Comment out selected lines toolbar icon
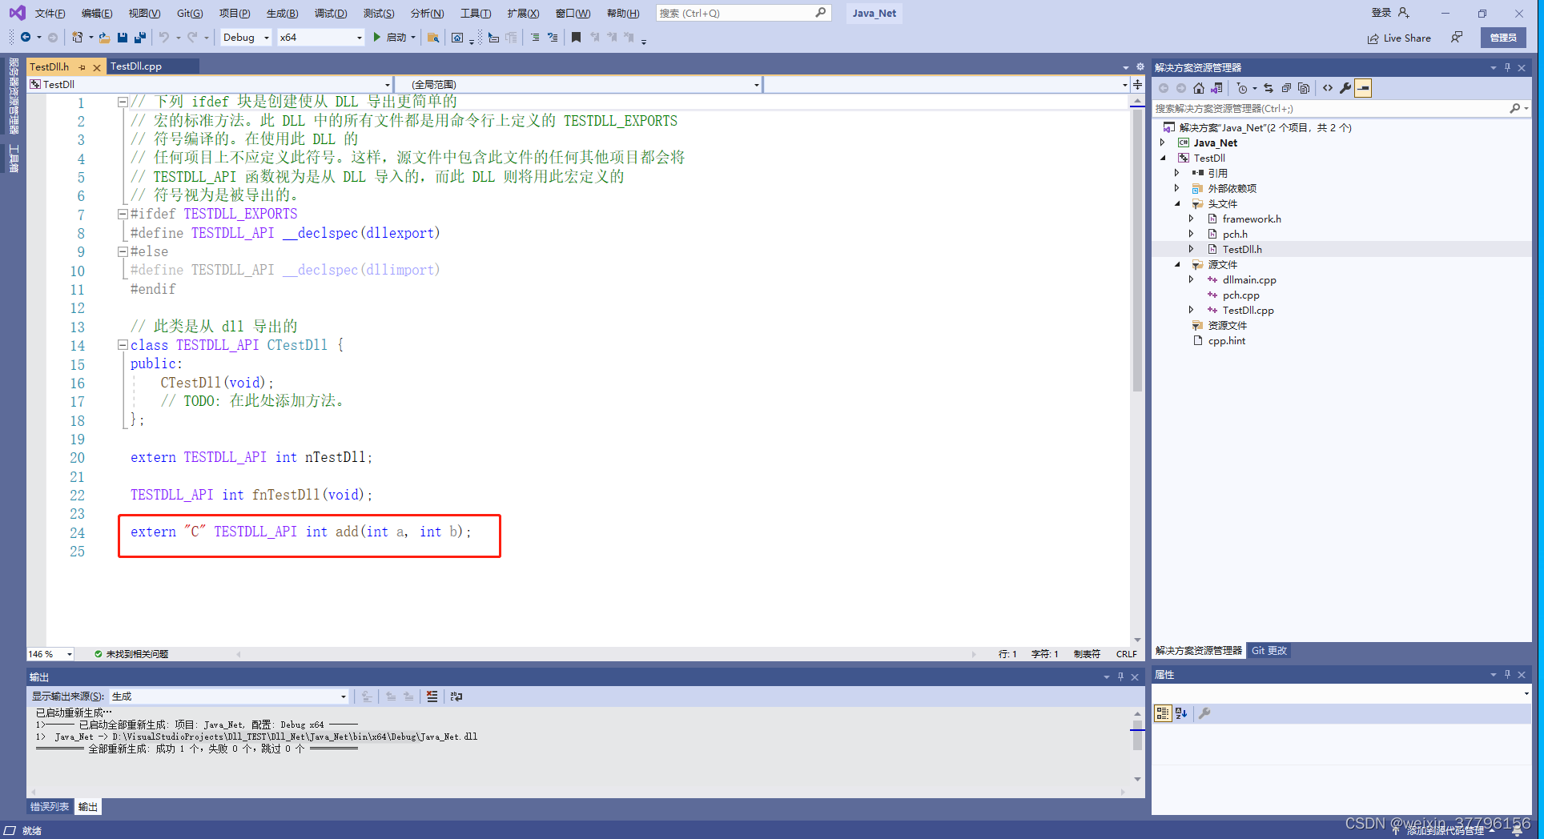The height and width of the screenshot is (839, 1544). [535, 38]
